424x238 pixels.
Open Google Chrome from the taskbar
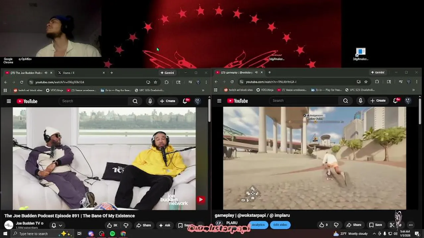123,234
